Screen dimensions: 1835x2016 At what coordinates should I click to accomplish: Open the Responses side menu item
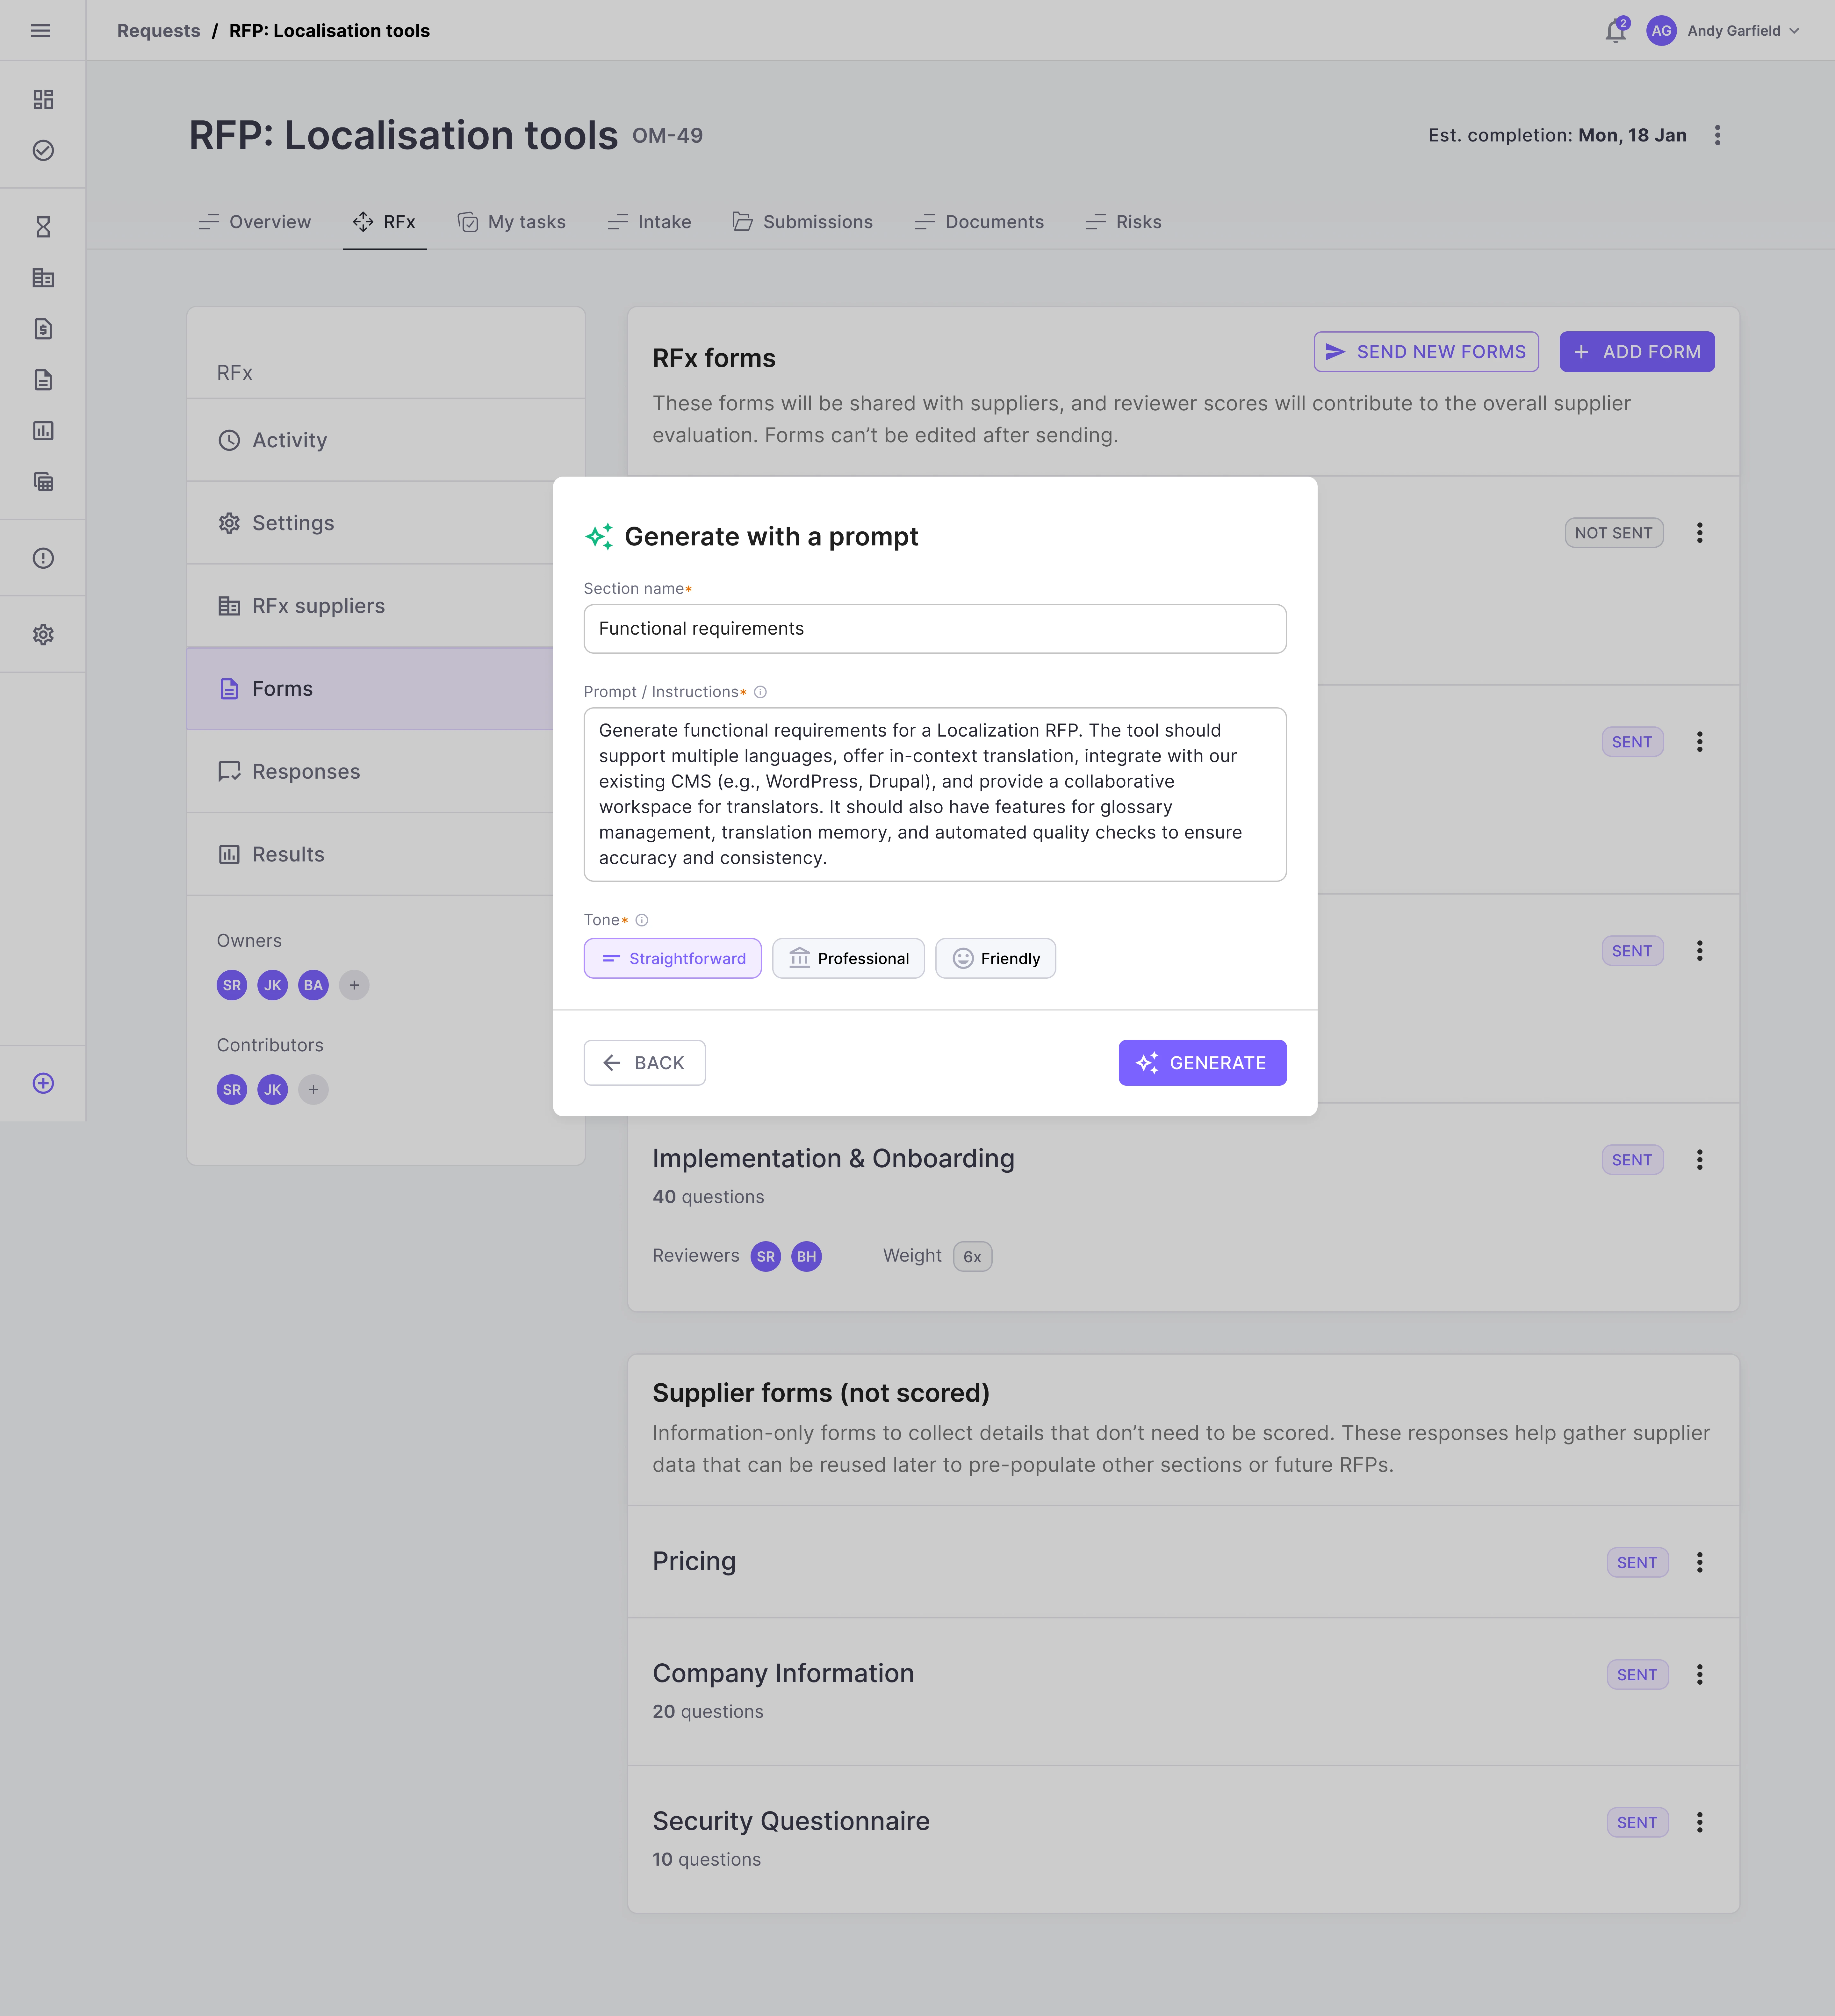[306, 771]
